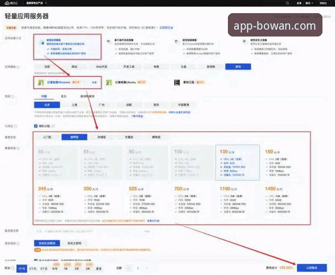Choose 自定义密码 login option
The width and height of the screenshot is (335, 275).
pos(74,243)
